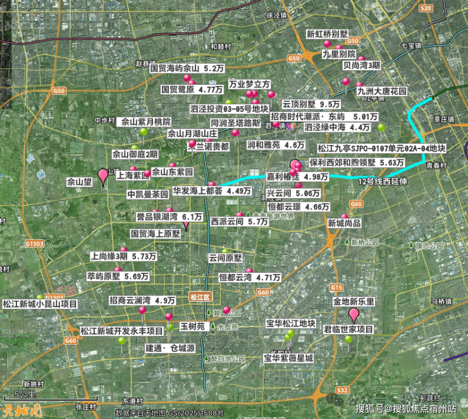Select the pink pin above 西派云间 5.7万
Screen dimensions: 468x419
(x=239, y=215)
